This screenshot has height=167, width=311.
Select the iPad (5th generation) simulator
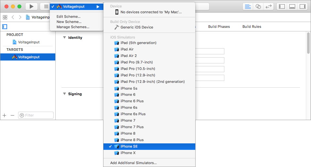pyautogui.click(x=149, y=43)
